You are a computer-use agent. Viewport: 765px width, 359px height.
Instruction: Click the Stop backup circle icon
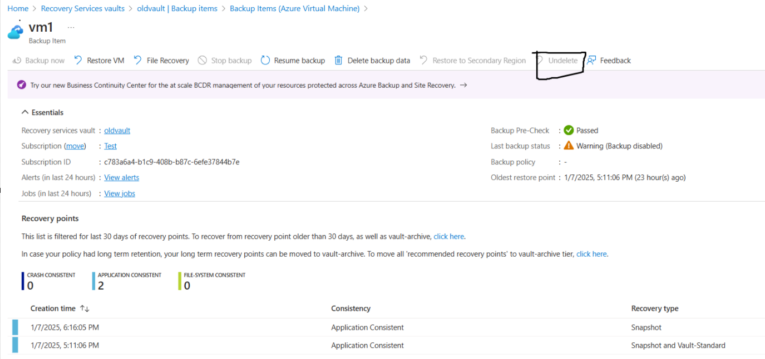pos(203,60)
